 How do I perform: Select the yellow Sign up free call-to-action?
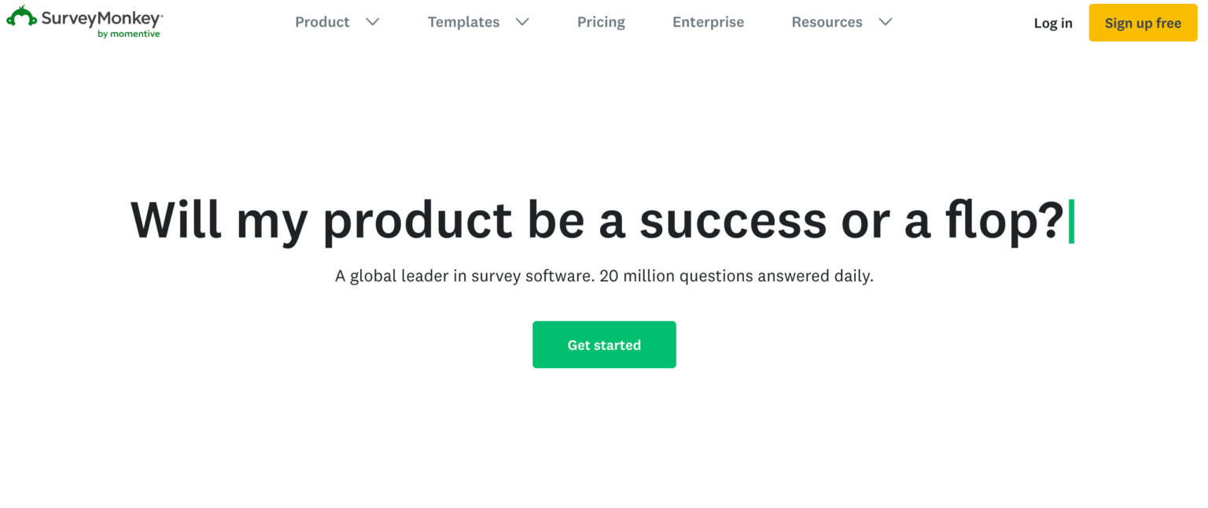click(1143, 23)
